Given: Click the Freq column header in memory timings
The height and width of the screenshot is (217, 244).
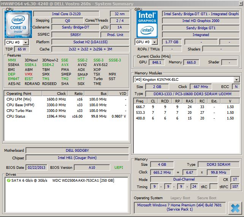Looking at the screenshot, I should pos(141,101).
